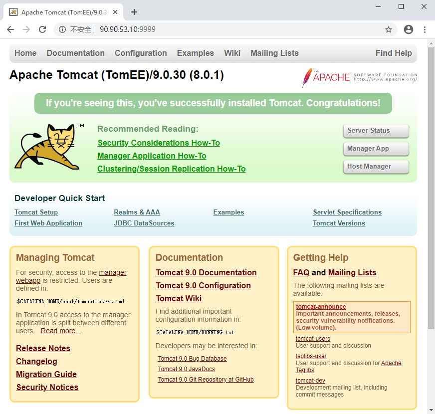Reload the Tomcat page
This screenshot has height=414, width=435.
pyautogui.click(x=42, y=29)
